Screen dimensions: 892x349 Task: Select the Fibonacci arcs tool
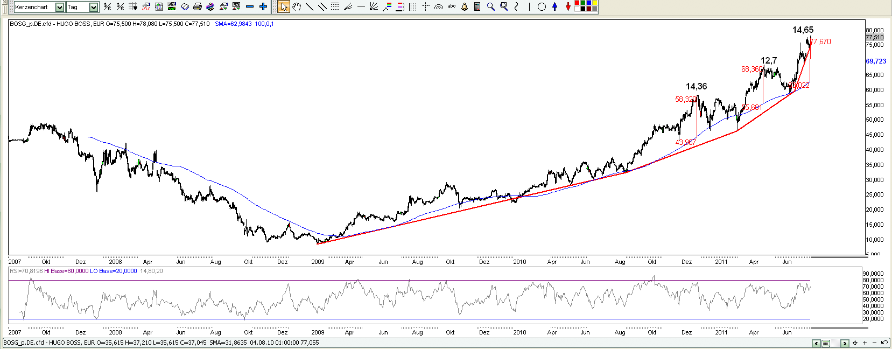pyautogui.click(x=439, y=6)
